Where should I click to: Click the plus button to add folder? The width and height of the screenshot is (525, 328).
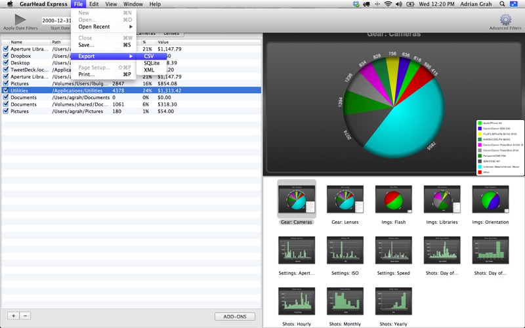click(13, 316)
